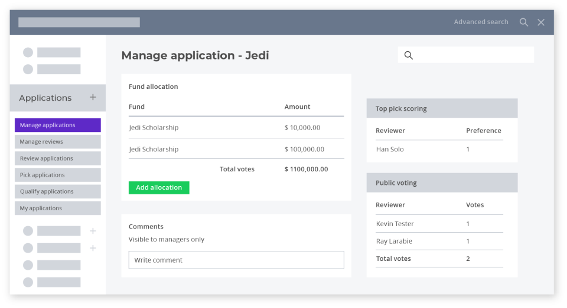Click the search input field next to the page title
Viewport: 567px width, 308px height.
472,55
